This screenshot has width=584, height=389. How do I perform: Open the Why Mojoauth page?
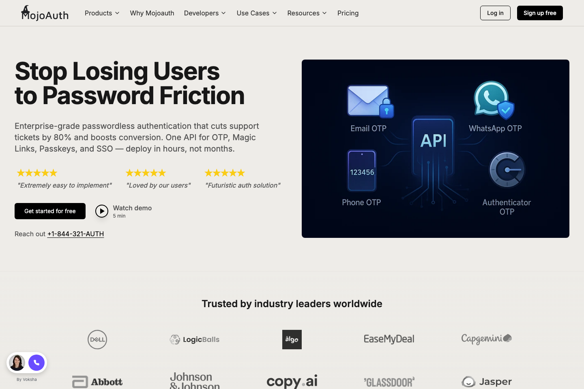pyautogui.click(x=152, y=13)
